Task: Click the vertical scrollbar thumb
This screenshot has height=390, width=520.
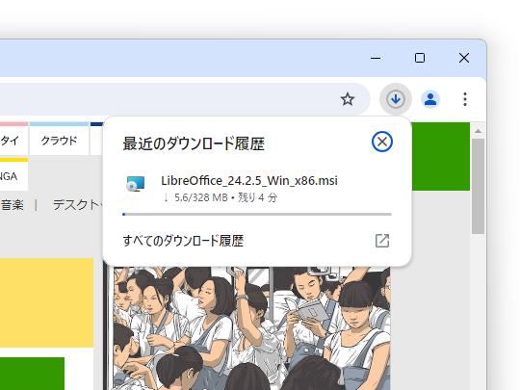Action: (x=478, y=187)
